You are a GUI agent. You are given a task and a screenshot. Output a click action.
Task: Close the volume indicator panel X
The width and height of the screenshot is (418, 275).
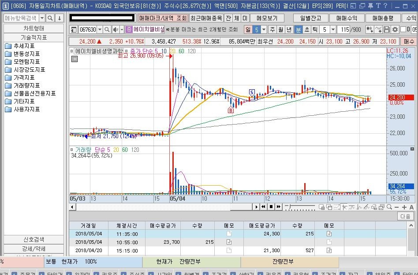coord(412,149)
